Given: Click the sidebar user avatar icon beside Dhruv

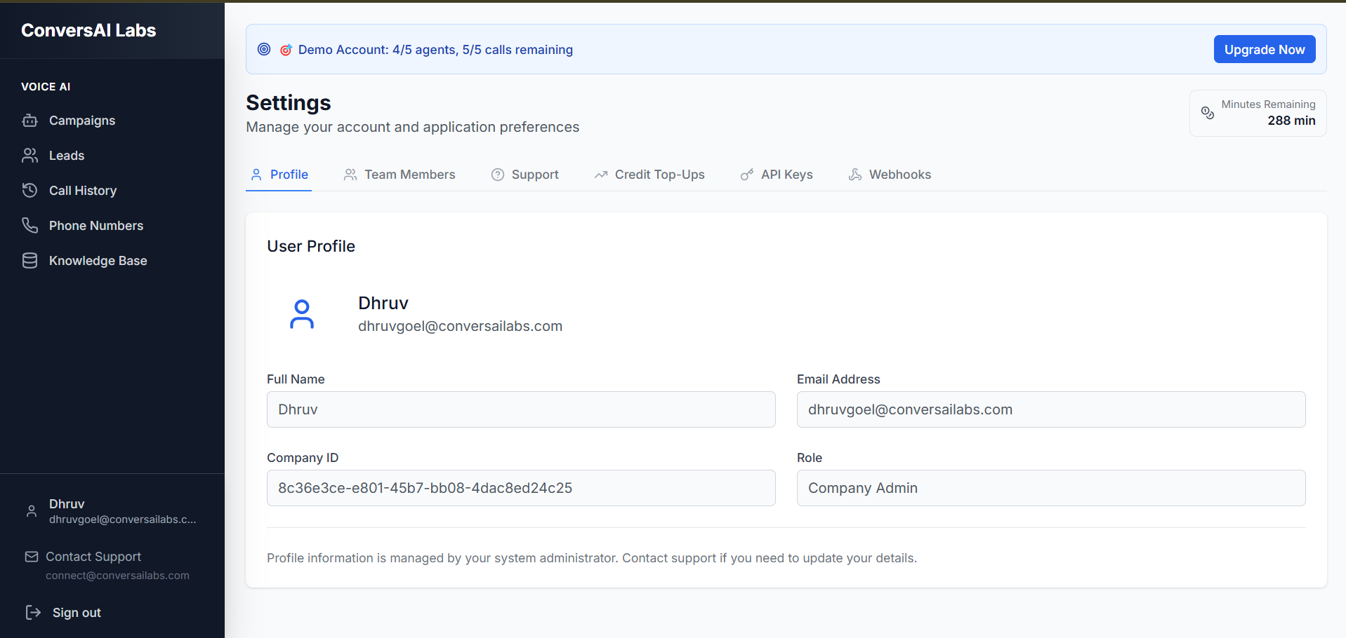Looking at the screenshot, I should [x=32, y=511].
